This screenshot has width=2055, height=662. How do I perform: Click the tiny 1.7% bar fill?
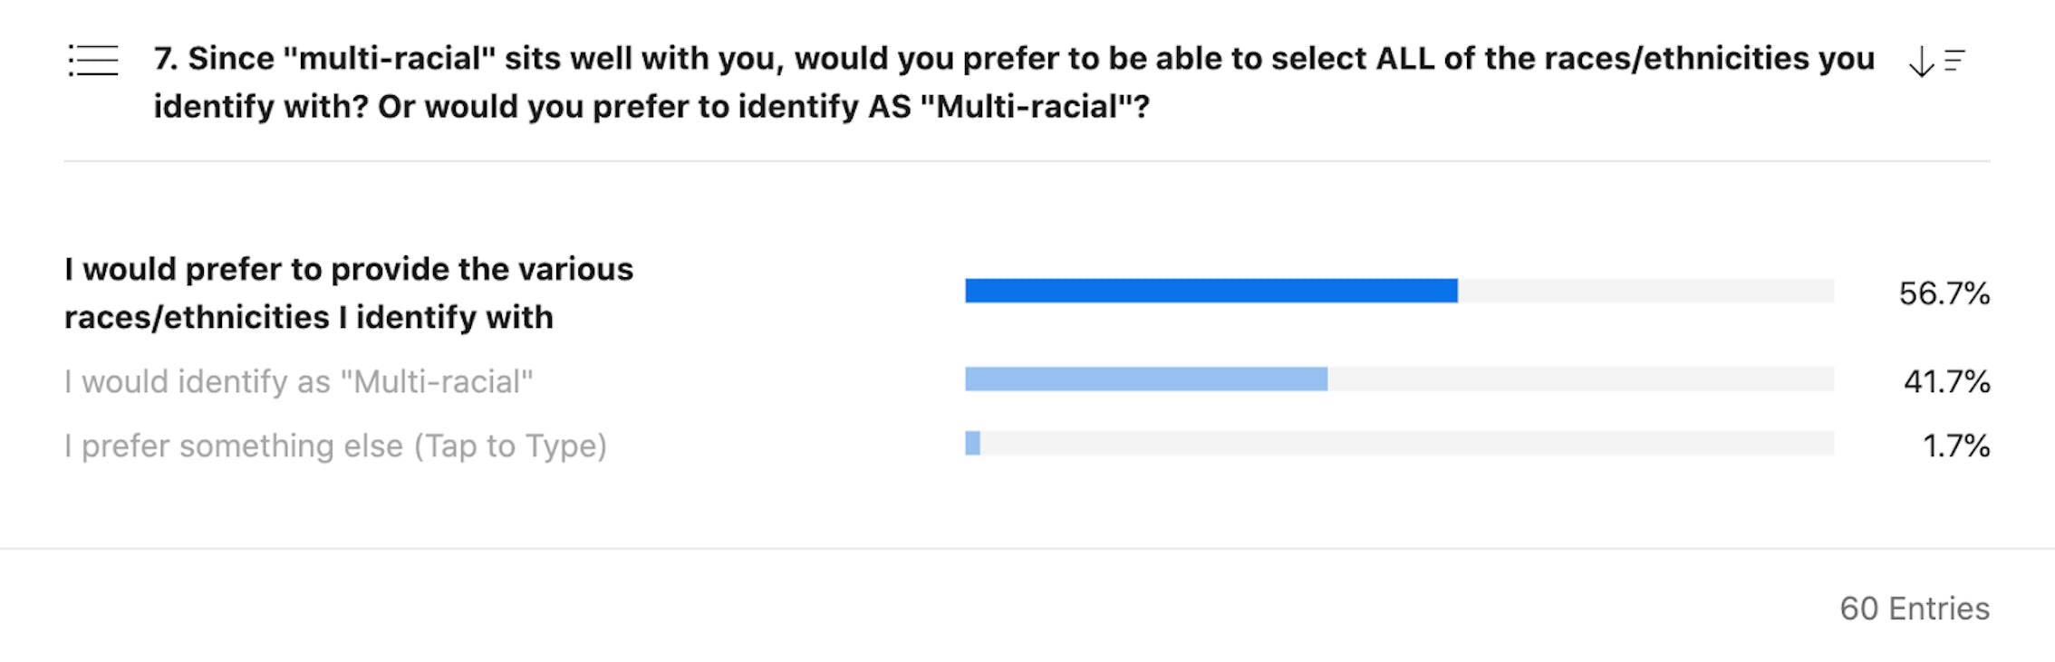(x=972, y=443)
